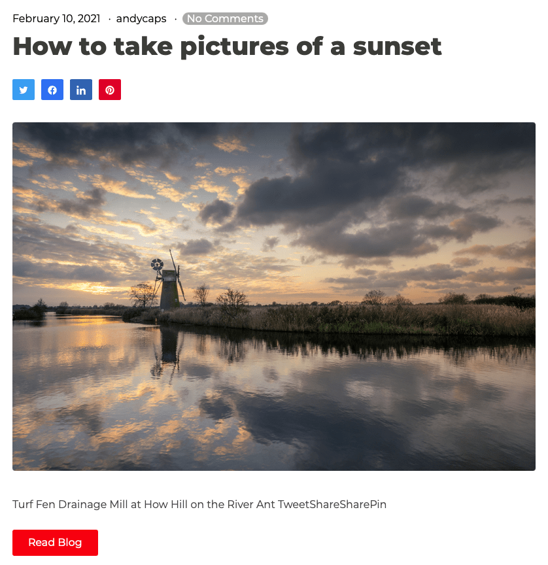This screenshot has height=565, width=548.
Task: Open the sunset post title link
Action: (x=227, y=47)
